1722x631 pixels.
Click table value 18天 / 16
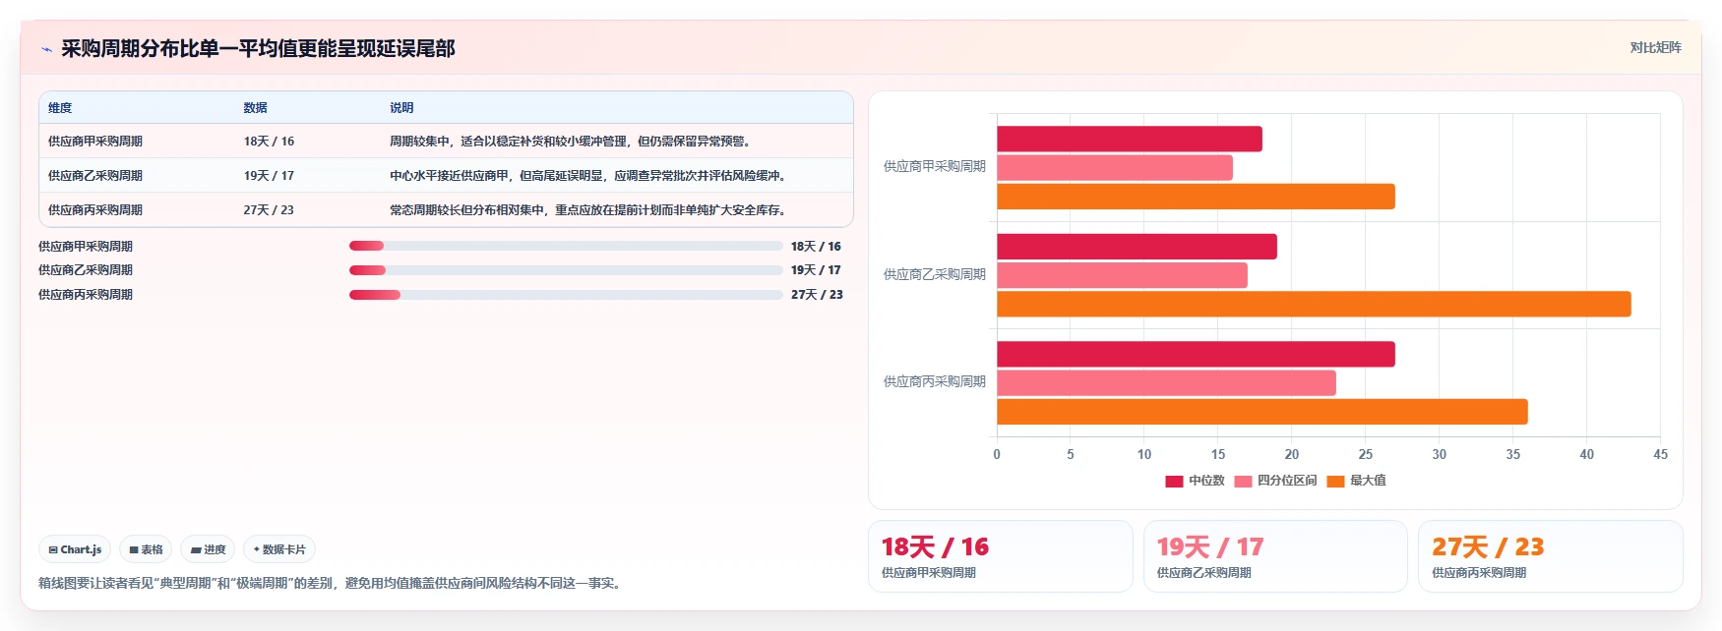[x=269, y=142]
